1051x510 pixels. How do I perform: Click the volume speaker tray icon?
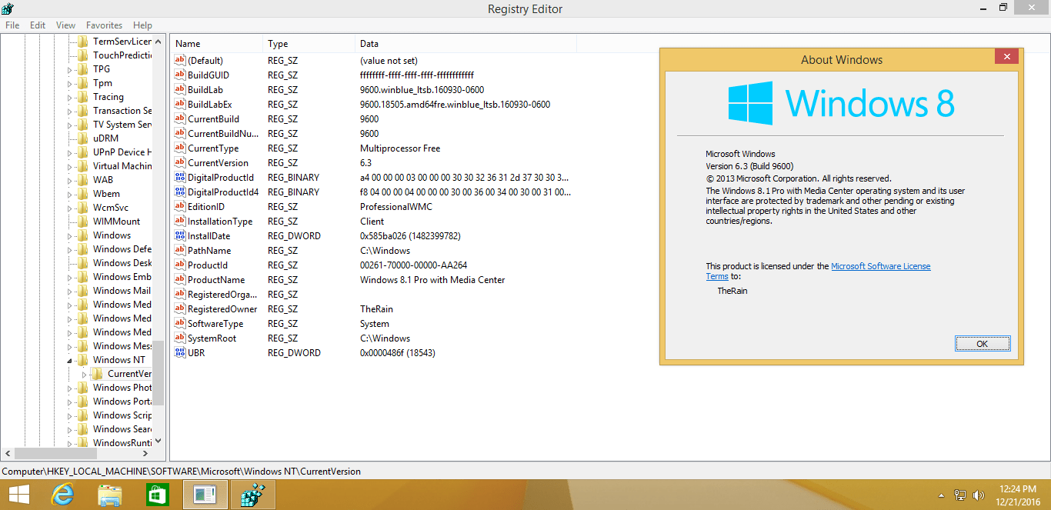(979, 495)
